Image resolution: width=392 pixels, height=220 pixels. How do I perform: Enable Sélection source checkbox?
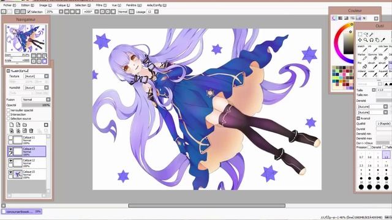coord(8,119)
